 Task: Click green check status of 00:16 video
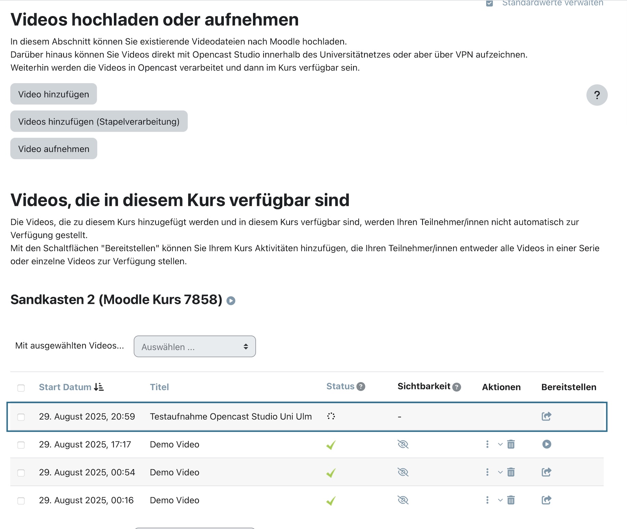pos(331,501)
